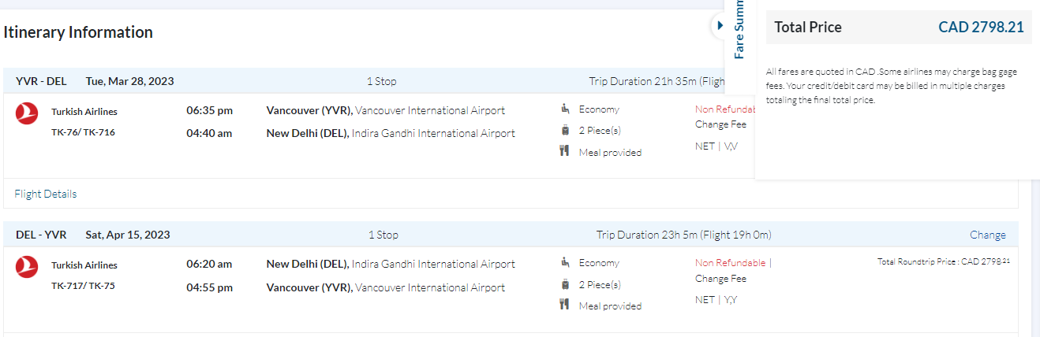Screen dimensions: 1040x337
Task: Click the Turkish Airlines logo on YVR - DEL flight
Action: coord(27,113)
